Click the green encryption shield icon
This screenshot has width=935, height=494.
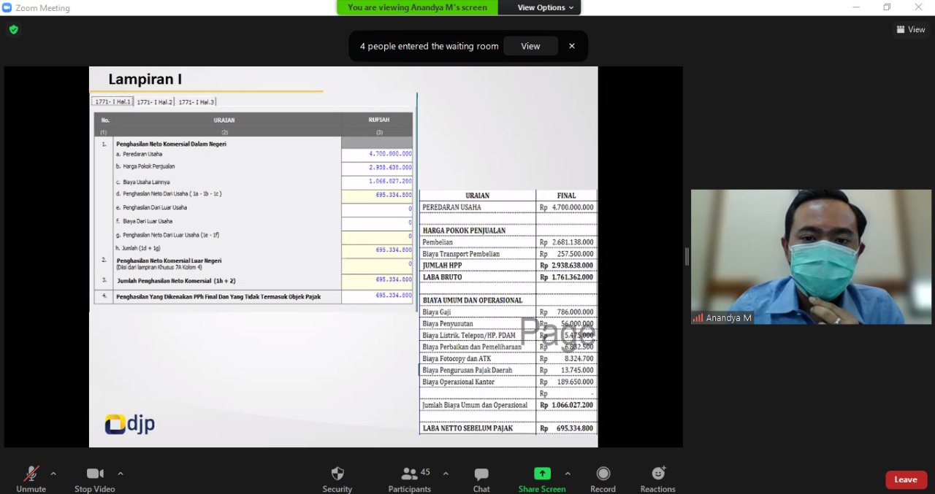14,30
